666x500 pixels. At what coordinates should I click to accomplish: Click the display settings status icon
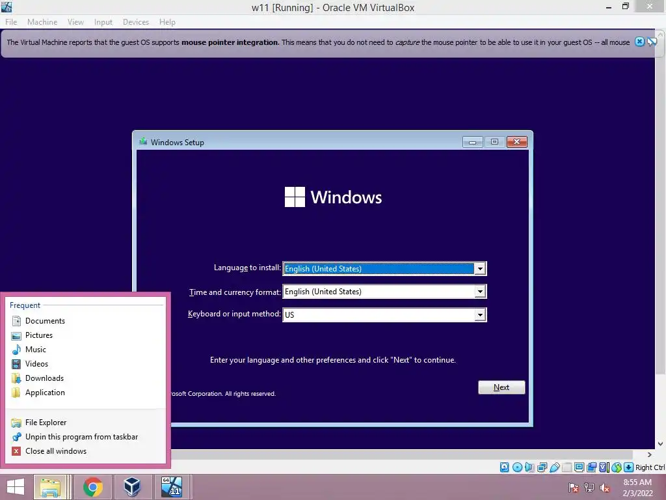click(x=579, y=467)
